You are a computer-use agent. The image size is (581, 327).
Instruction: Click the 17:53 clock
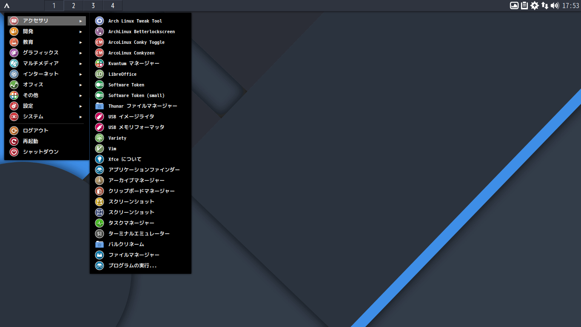(x=571, y=6)
